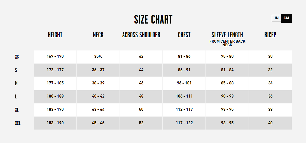306x143 pixels.
Task: Select the L size row label
Action: click(x=16, y=97)
